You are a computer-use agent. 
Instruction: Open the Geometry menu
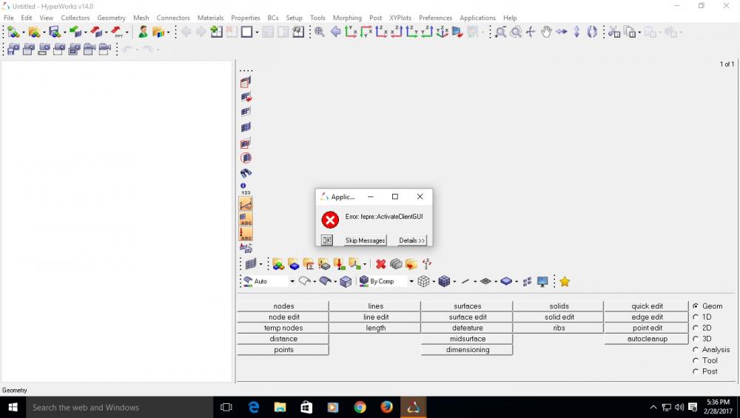pos(112,18)
